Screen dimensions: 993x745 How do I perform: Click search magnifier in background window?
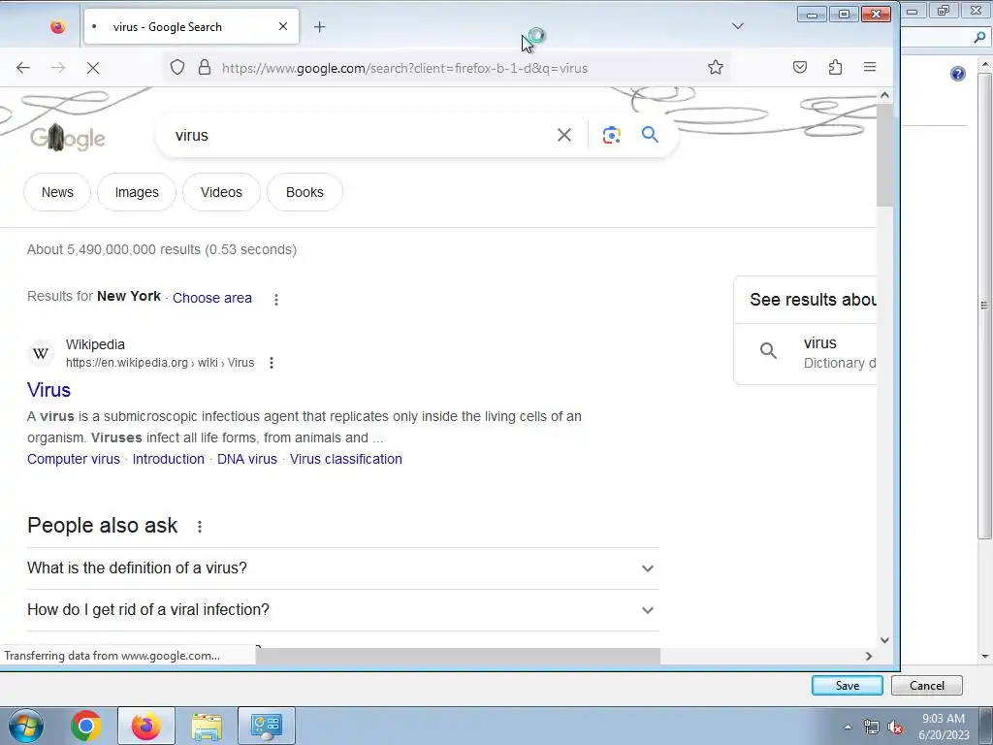[x=979, y=38]
